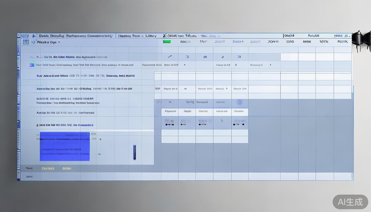This screenshot has width=371, height=212.
Task: Click the yellow SEUN button at the bottom
Action: (x=67, y=168)
